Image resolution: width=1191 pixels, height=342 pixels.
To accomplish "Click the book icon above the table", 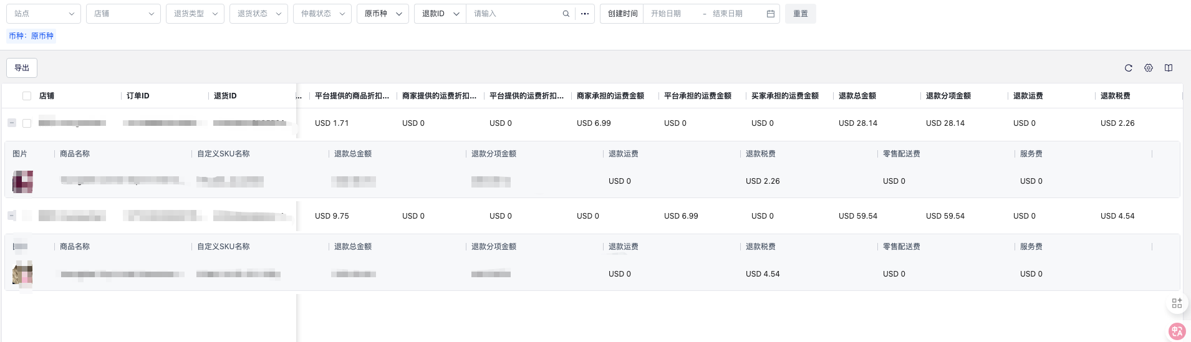I will tap(1169, 68).
